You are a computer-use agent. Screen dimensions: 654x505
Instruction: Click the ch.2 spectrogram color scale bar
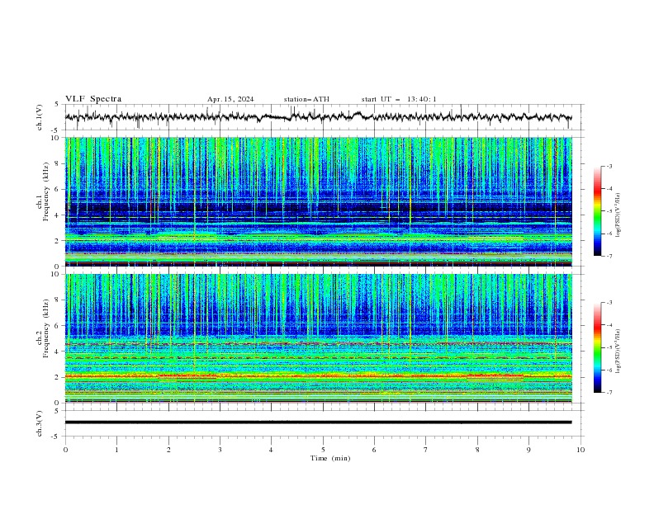(597, 347)
